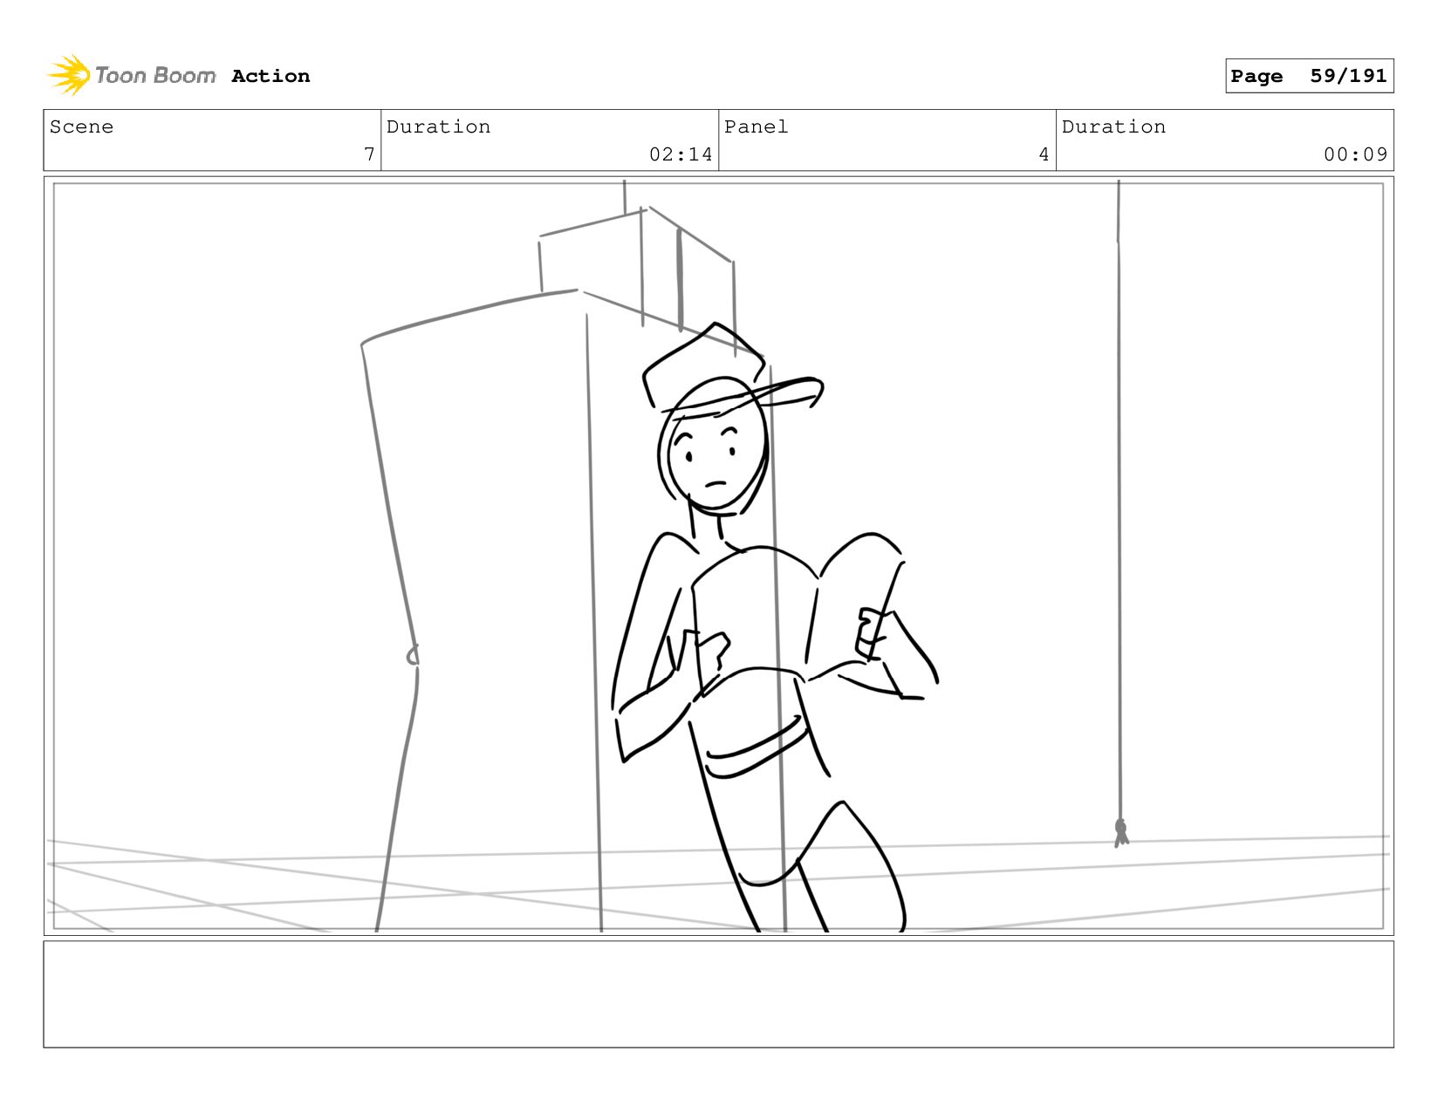
Task: Click the "Scene" header label
Action: coord(81,126)
